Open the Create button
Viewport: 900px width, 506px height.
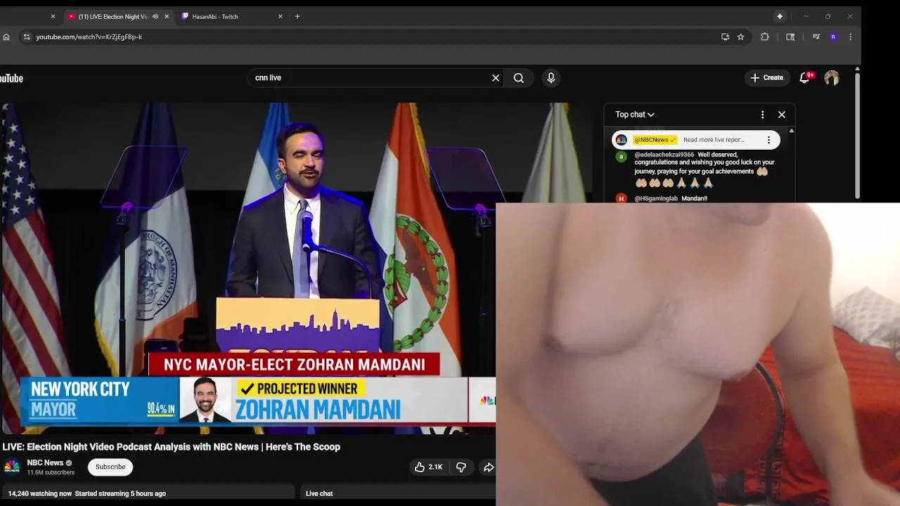click(767, 78)
